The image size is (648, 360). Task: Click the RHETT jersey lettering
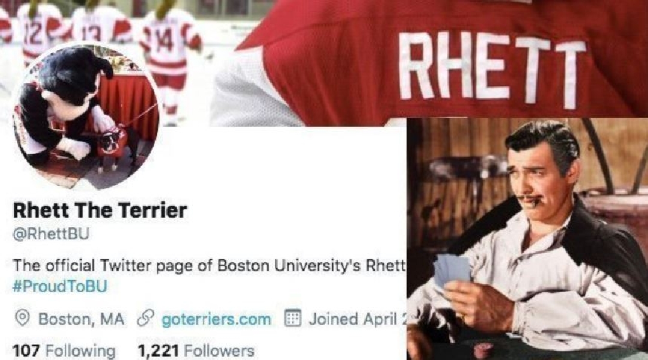492,71
